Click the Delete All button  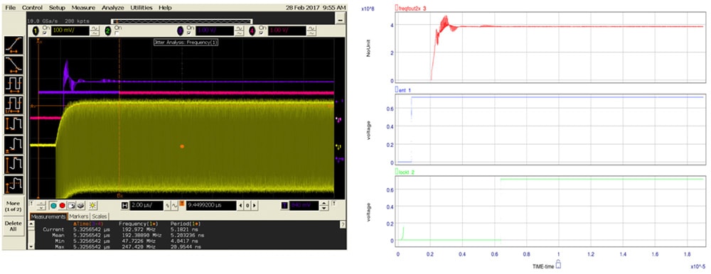[x=14, y=226]
